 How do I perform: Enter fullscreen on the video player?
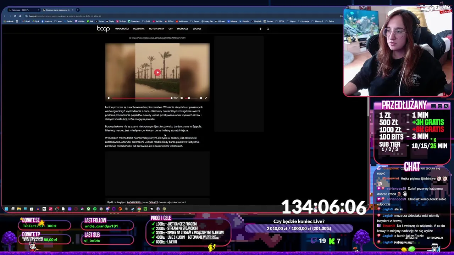206,98
